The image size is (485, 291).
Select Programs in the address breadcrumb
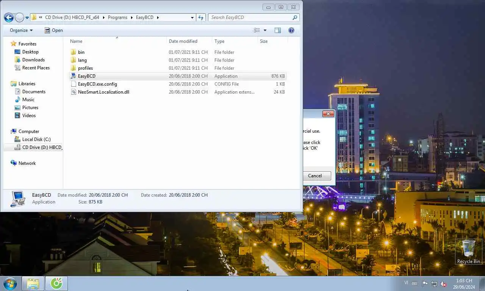117,17
